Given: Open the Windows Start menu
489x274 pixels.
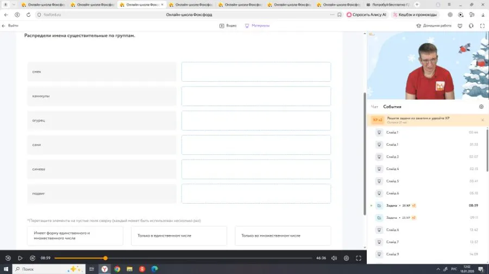Looking at the screenshot, I should coord(6,269).
